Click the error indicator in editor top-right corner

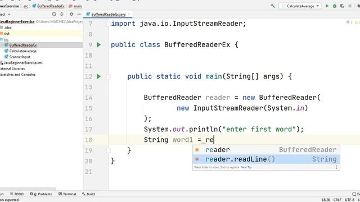pyautogui.click(x=349, y=22)
